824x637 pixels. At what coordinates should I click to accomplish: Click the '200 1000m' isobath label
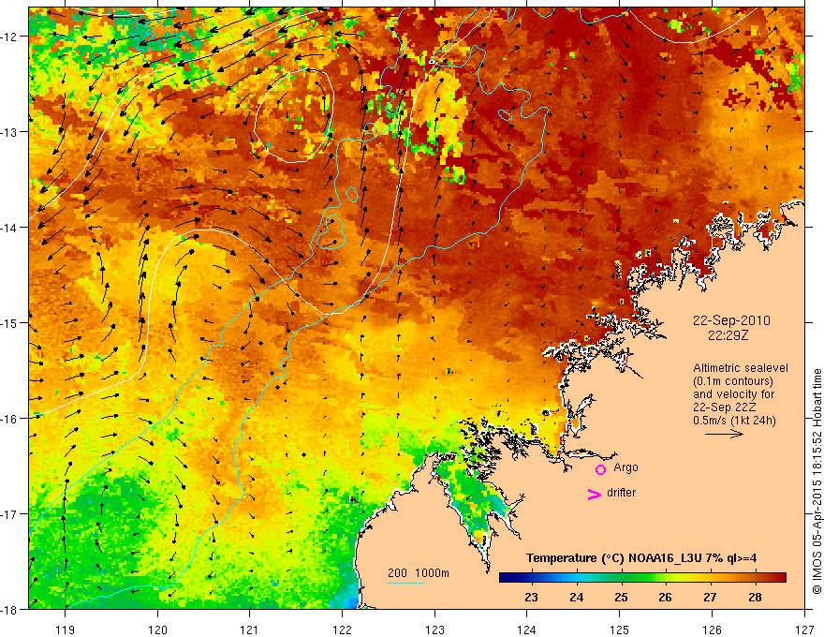419,573
